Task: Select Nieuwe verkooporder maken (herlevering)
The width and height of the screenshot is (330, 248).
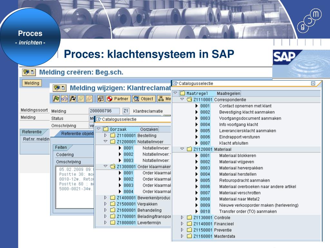Action: click(259, 205)
